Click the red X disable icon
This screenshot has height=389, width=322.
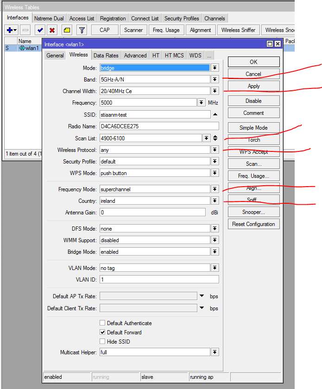click(x=52, y=30)
